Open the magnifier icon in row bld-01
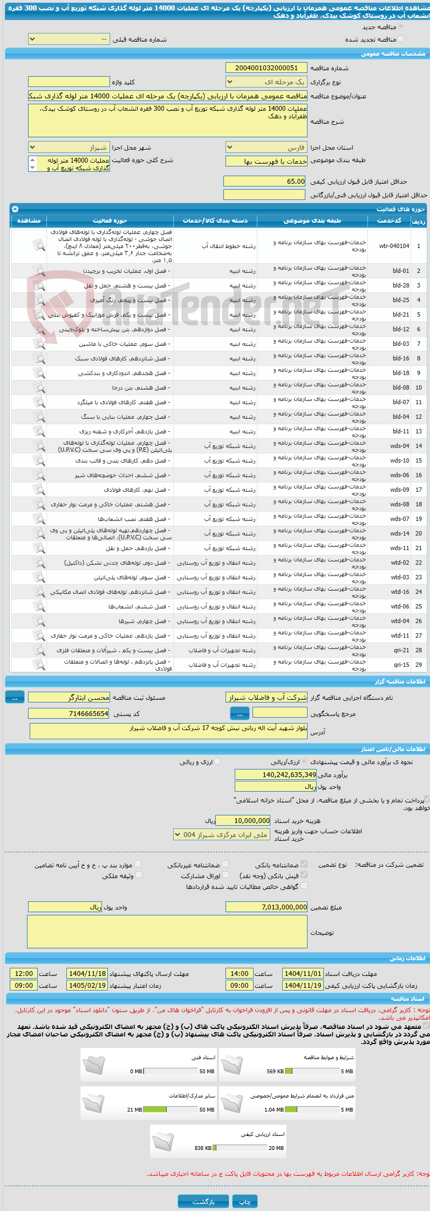The height and width of the screenshot is (1211, 430). [x=39, y=270]
